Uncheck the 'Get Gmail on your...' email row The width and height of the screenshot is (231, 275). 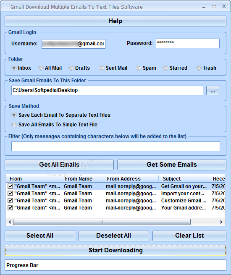(10, 186)
